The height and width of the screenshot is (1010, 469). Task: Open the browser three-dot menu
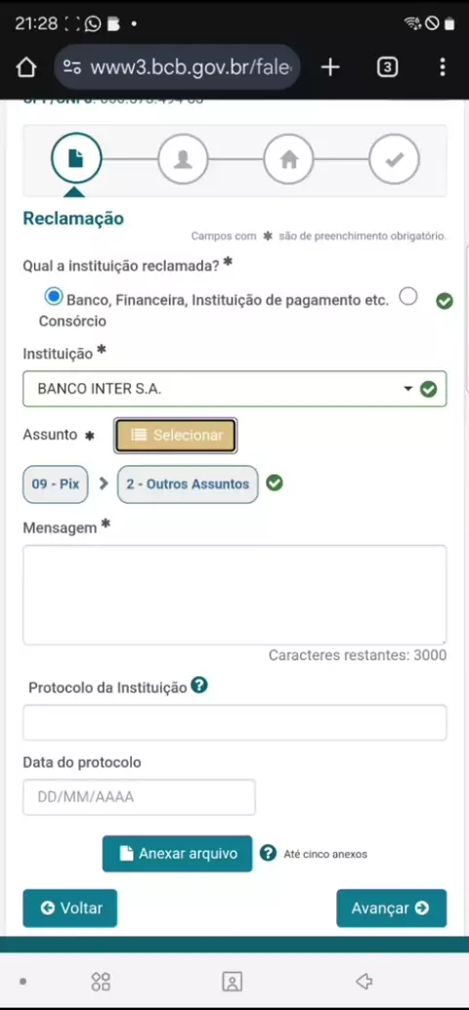(x=442, y=67)
